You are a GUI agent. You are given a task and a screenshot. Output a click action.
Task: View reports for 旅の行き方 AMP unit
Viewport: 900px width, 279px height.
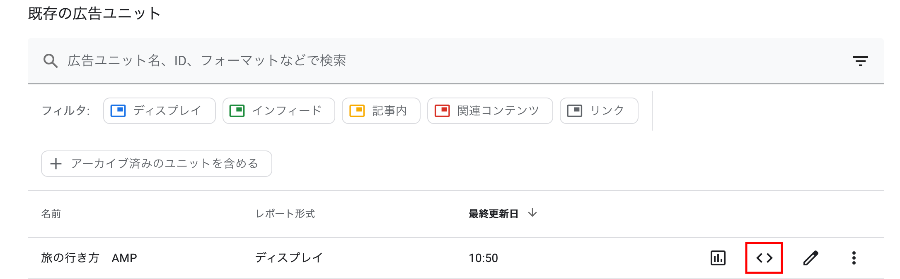[x=718, y=258]
